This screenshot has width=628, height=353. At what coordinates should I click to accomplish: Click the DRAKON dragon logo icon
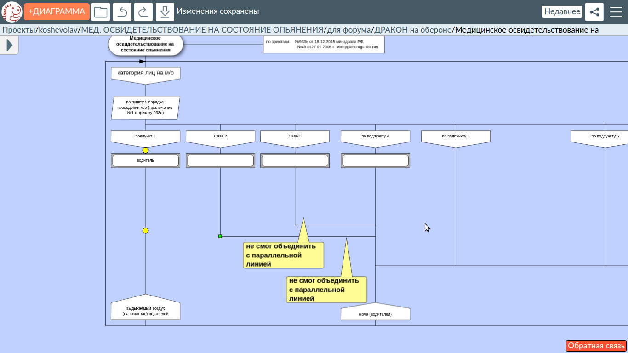(12, 11)
